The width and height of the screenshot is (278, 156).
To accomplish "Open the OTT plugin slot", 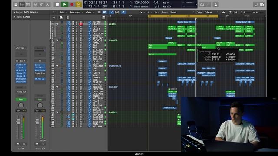I will click(x=21, y=68).
